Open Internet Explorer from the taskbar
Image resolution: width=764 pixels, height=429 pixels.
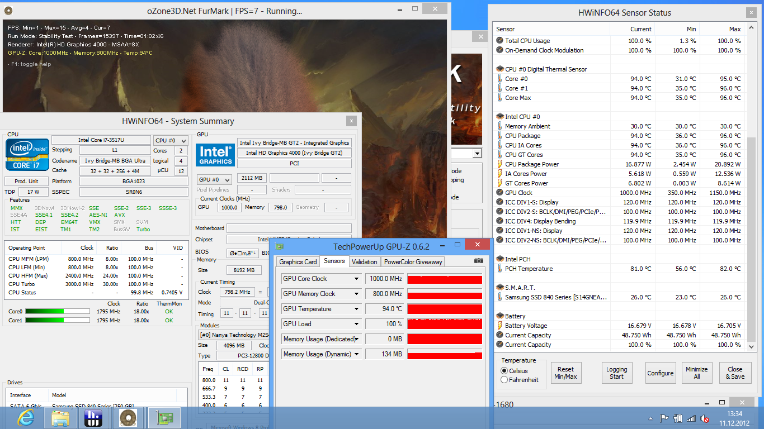pyautogui.click(x=26, y=417)
